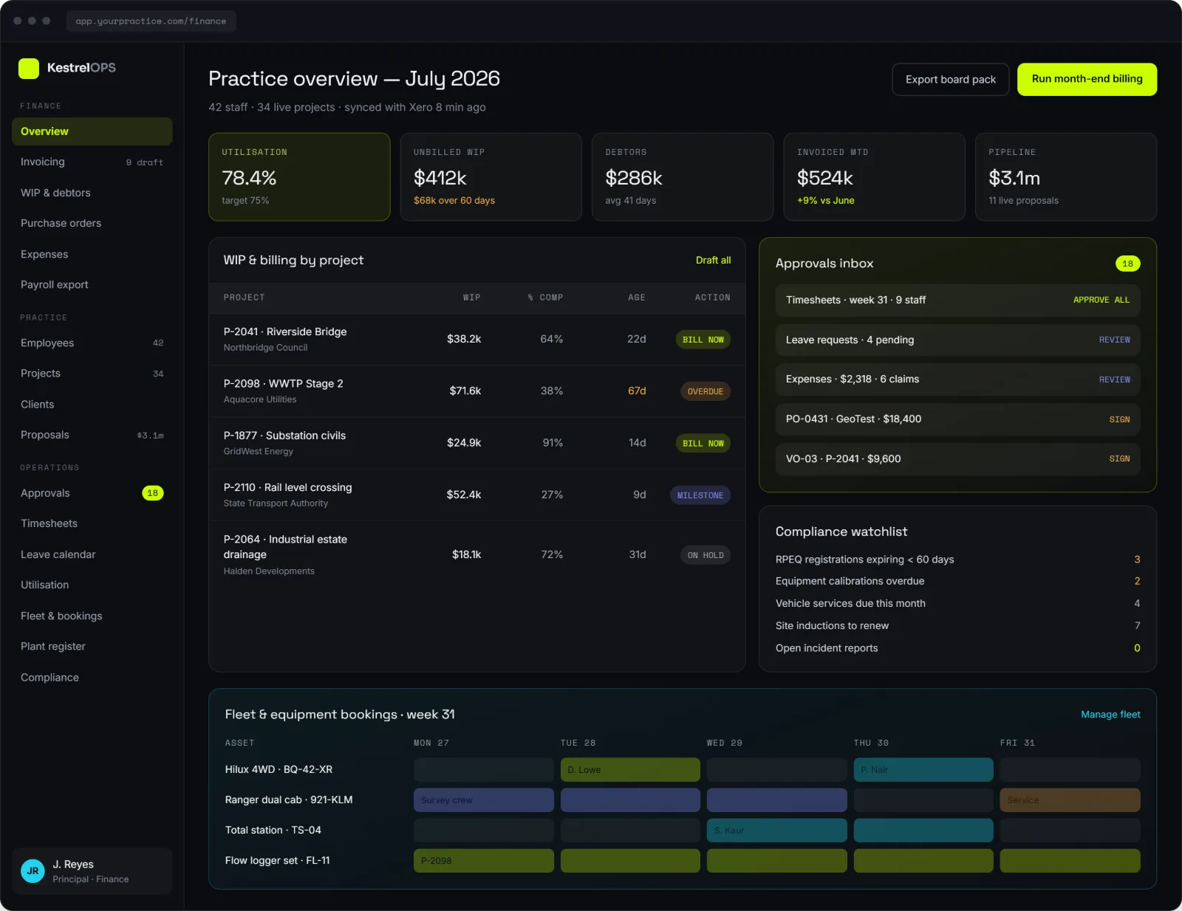Approve all timesheets week 31
Screen dimensions: 1182x911
(x=1101, y=300)
